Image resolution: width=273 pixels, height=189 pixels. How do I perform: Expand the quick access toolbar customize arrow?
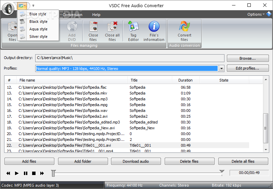(33, 6)
